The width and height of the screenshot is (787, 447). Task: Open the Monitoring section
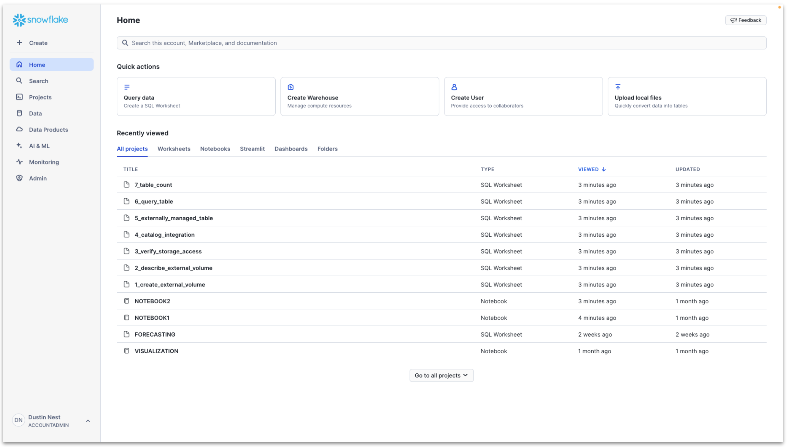(44, 162)
